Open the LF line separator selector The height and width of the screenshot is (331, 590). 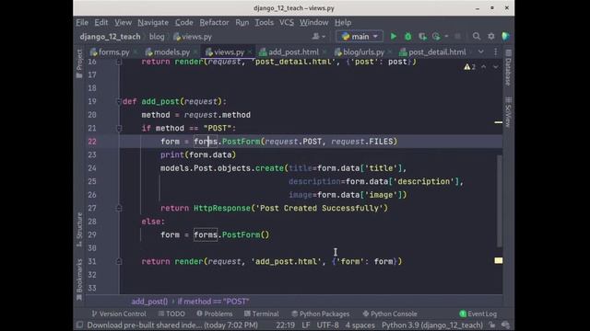click(305, 325)
